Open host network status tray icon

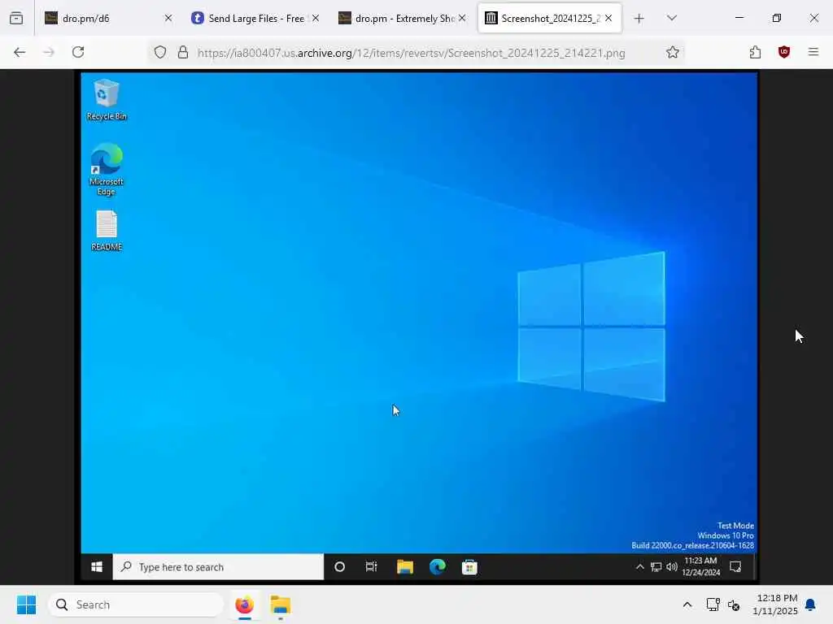click(713, 604)
